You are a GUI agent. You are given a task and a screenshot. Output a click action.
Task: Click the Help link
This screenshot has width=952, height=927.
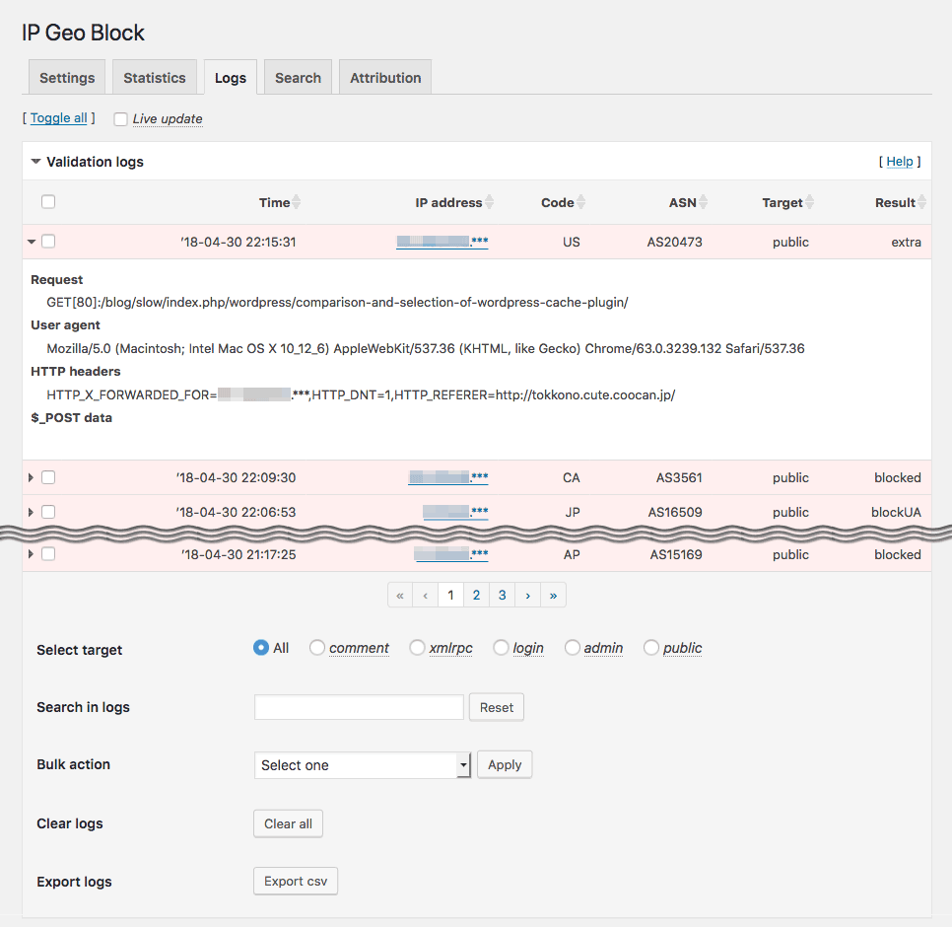(x=899, y=162)
